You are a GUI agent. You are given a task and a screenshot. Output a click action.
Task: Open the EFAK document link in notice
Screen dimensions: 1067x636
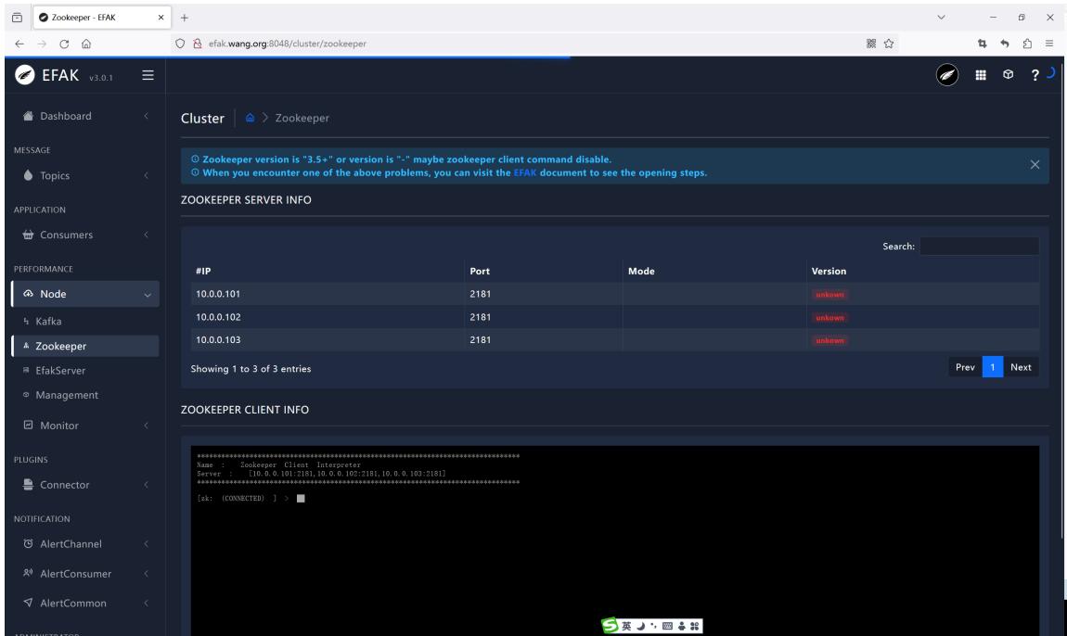(x=524, y=172)
